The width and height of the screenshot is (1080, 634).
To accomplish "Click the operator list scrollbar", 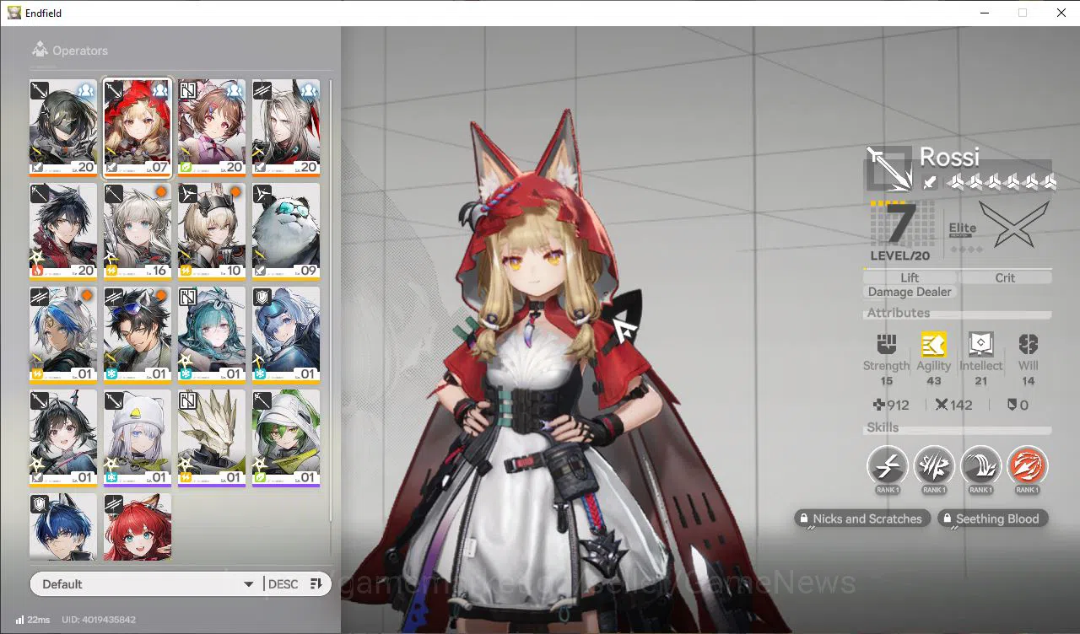I will (331, 299).
